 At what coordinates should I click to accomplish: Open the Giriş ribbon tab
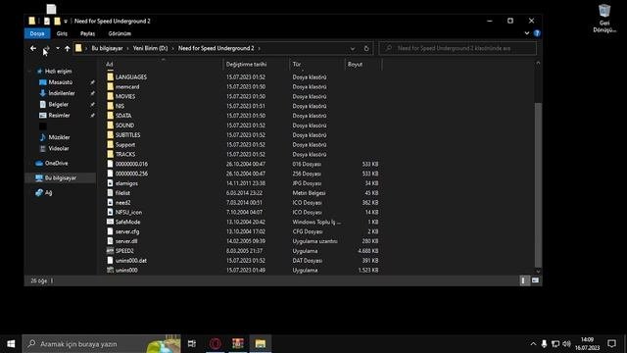click(x=62, y=33)
